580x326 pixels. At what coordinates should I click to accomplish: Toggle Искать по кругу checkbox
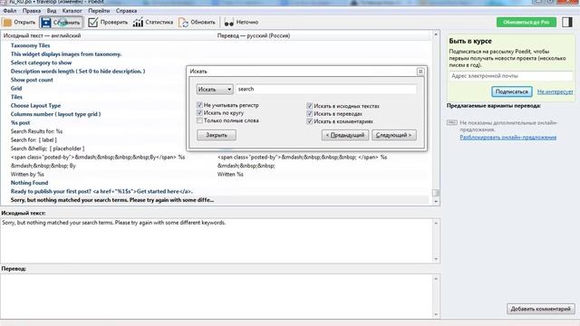[199, 112]
